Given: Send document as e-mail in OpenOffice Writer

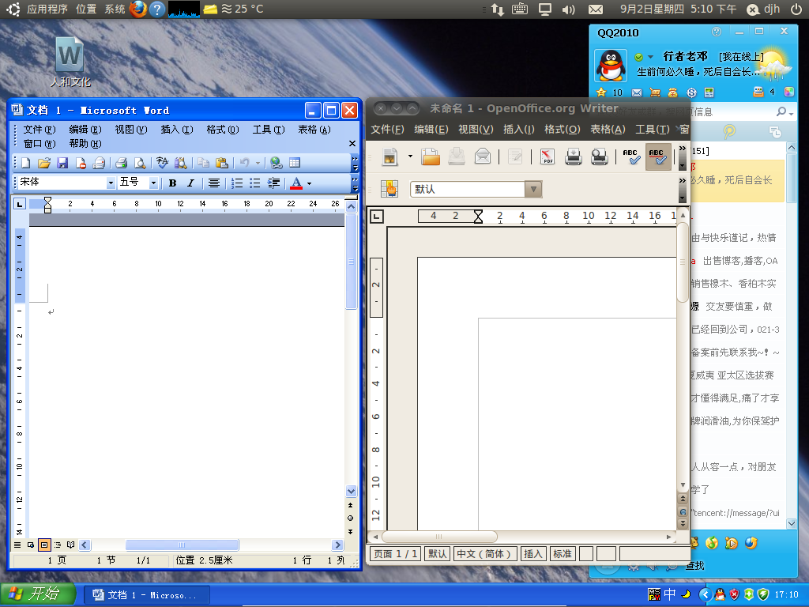Looking at the screenshot, I should coord(483,156).
